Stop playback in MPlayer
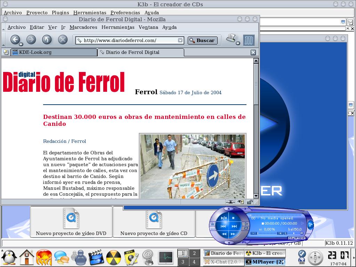Screen dimensions: 356x267 (x=233, y=218)
